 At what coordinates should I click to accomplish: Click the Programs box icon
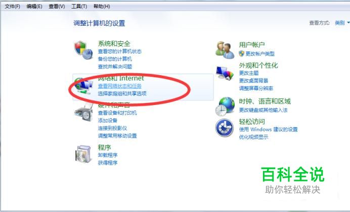click(x=83, y=153)
